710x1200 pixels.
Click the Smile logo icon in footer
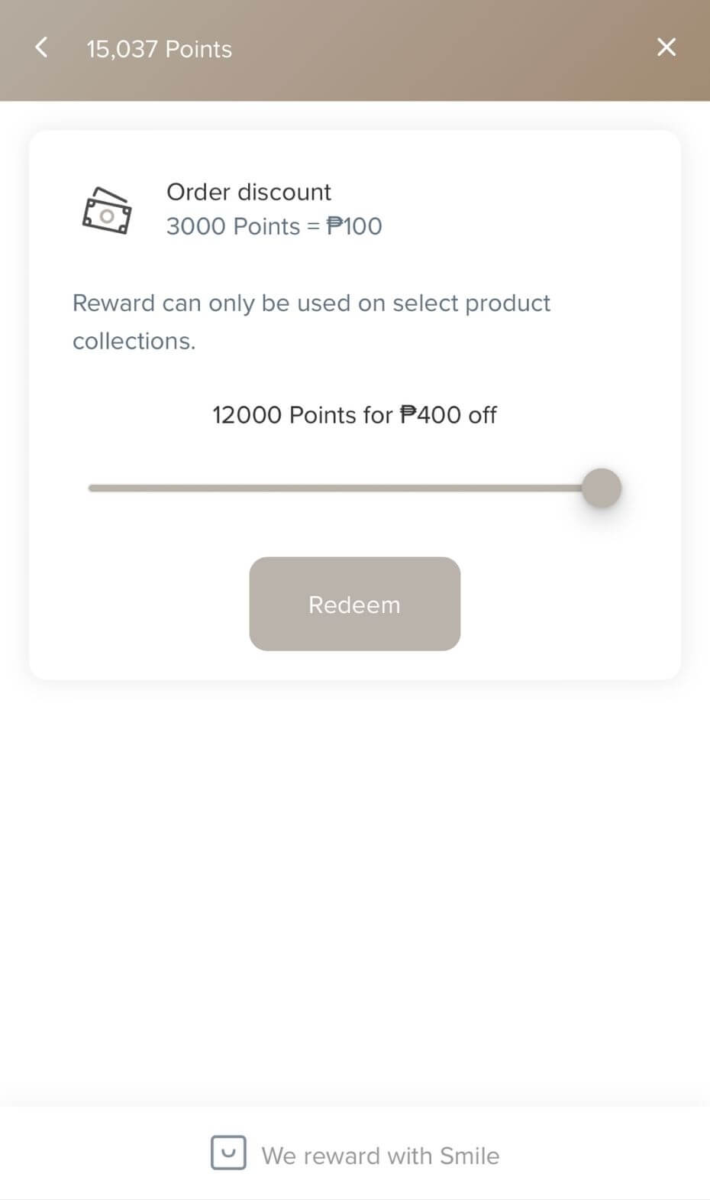pos(228,1153)
